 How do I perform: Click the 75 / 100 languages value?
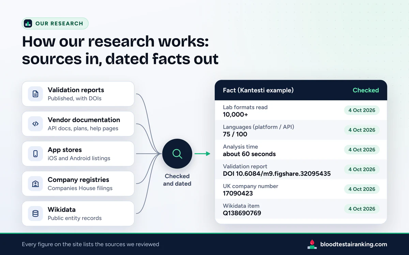click(x=235, y=134)
